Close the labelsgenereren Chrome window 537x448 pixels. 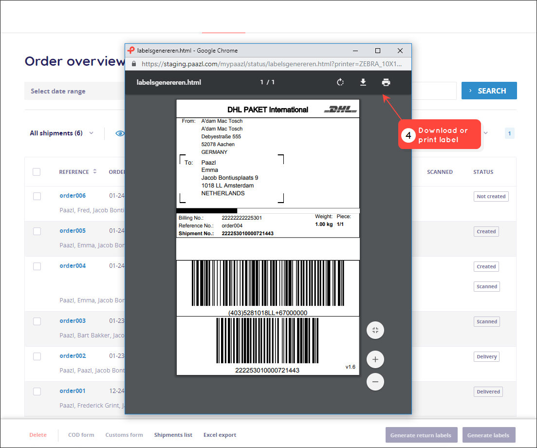tap(400, 51)
